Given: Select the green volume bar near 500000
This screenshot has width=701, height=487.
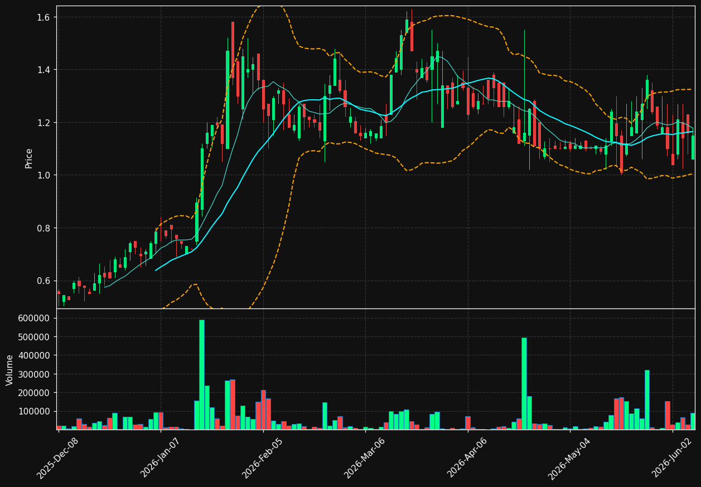Looking at the screenshot, I should pyautogui.click(x=524, y=383).
